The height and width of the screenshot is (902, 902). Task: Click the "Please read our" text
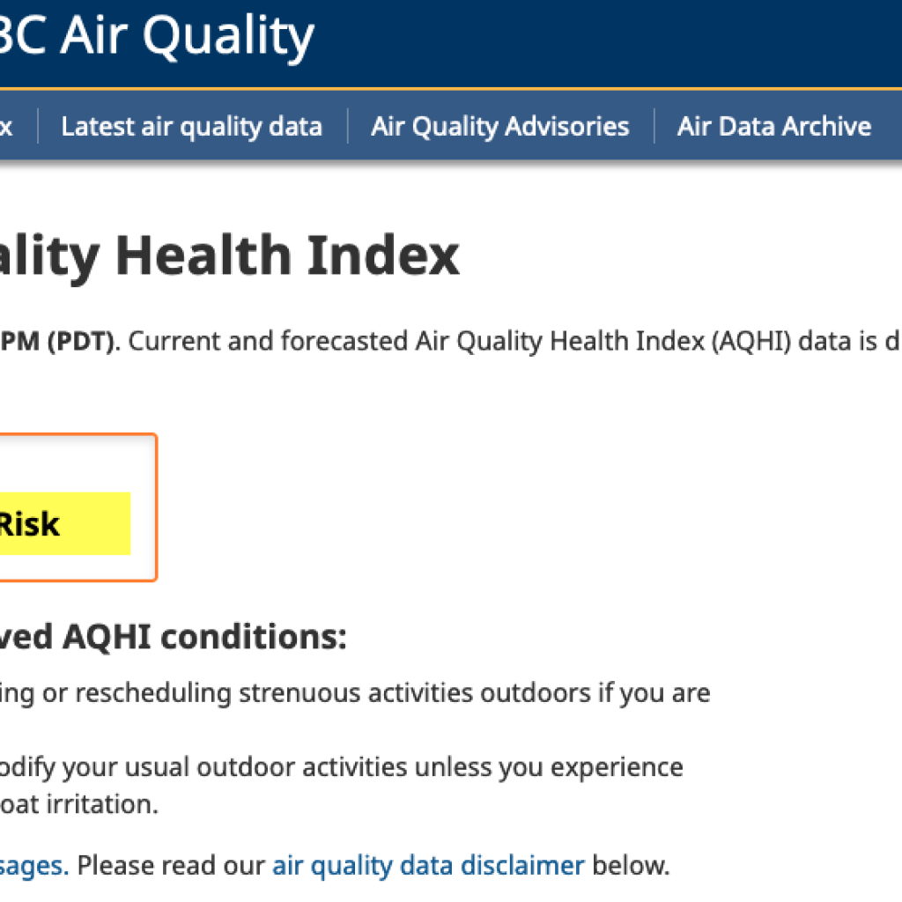point(171,865)
